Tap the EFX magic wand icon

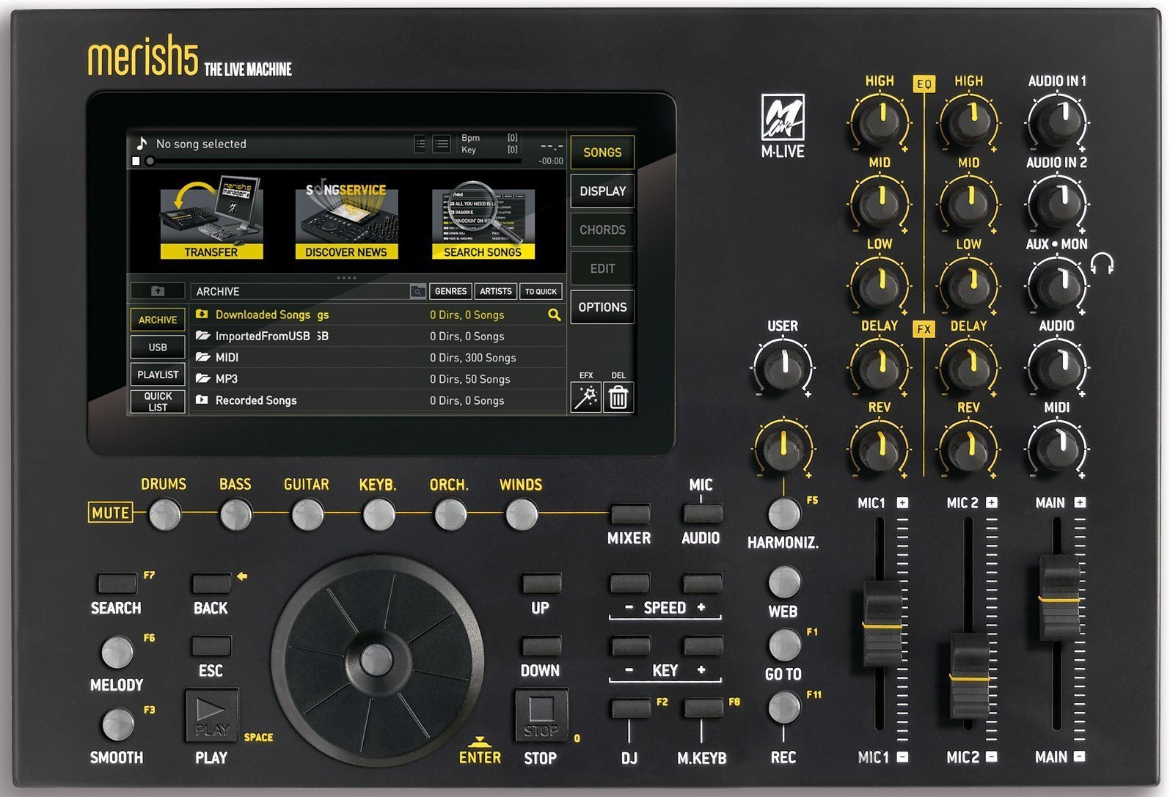586,397
